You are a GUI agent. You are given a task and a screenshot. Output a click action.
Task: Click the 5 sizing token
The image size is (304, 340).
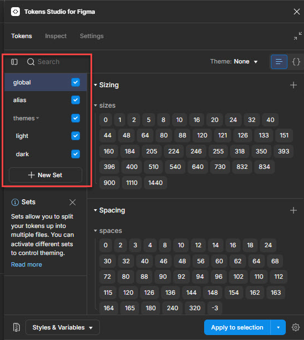(x=148, y=120)
